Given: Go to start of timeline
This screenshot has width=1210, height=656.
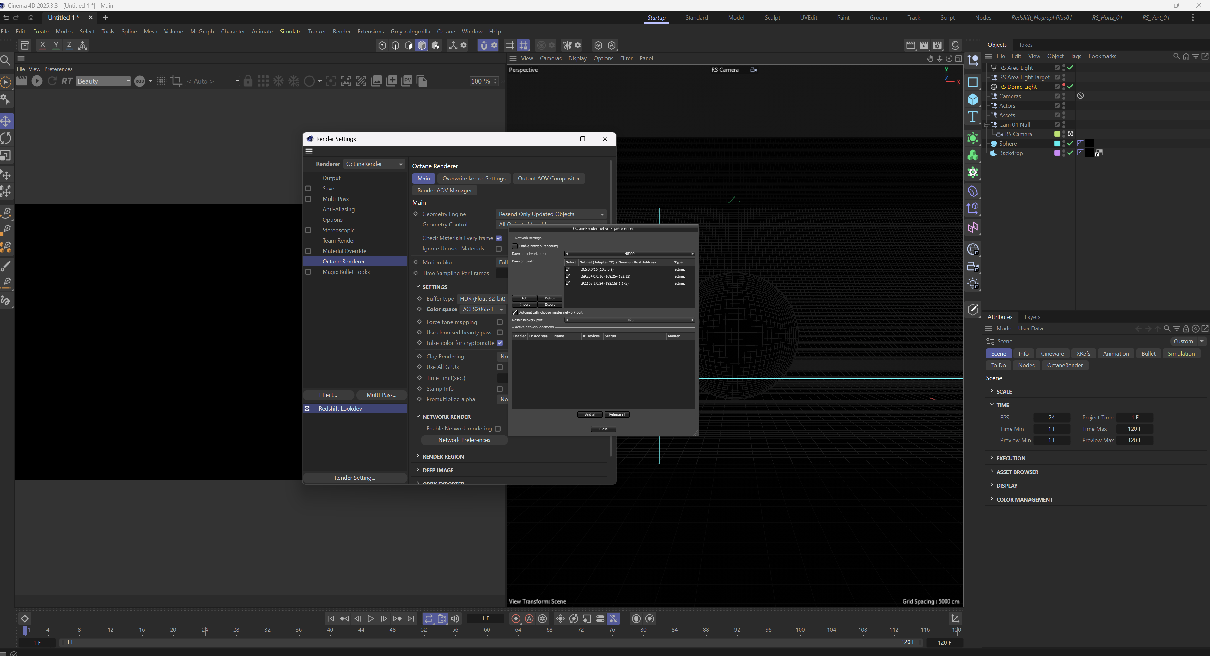Looking at the screenshot, I should 331,618.
